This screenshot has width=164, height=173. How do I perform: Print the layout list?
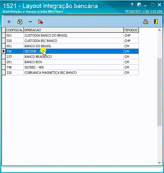(x=146, y=22)
